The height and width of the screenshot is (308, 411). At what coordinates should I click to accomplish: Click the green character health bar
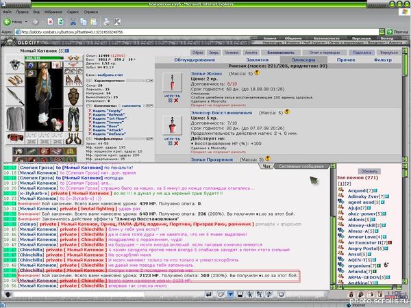point(44,58)
